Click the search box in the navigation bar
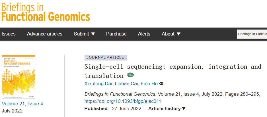267x117 pixels. tap(252, 34)
